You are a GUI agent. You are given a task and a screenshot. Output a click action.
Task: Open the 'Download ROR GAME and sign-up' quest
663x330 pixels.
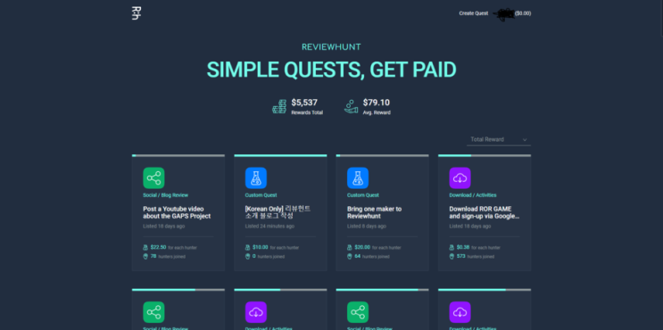pyautogui.click(x=485, y=212)
